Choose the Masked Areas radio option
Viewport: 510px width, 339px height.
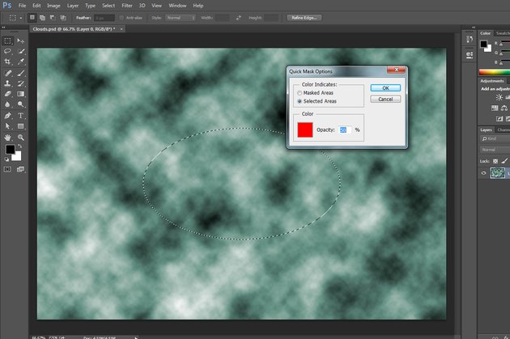300,93
